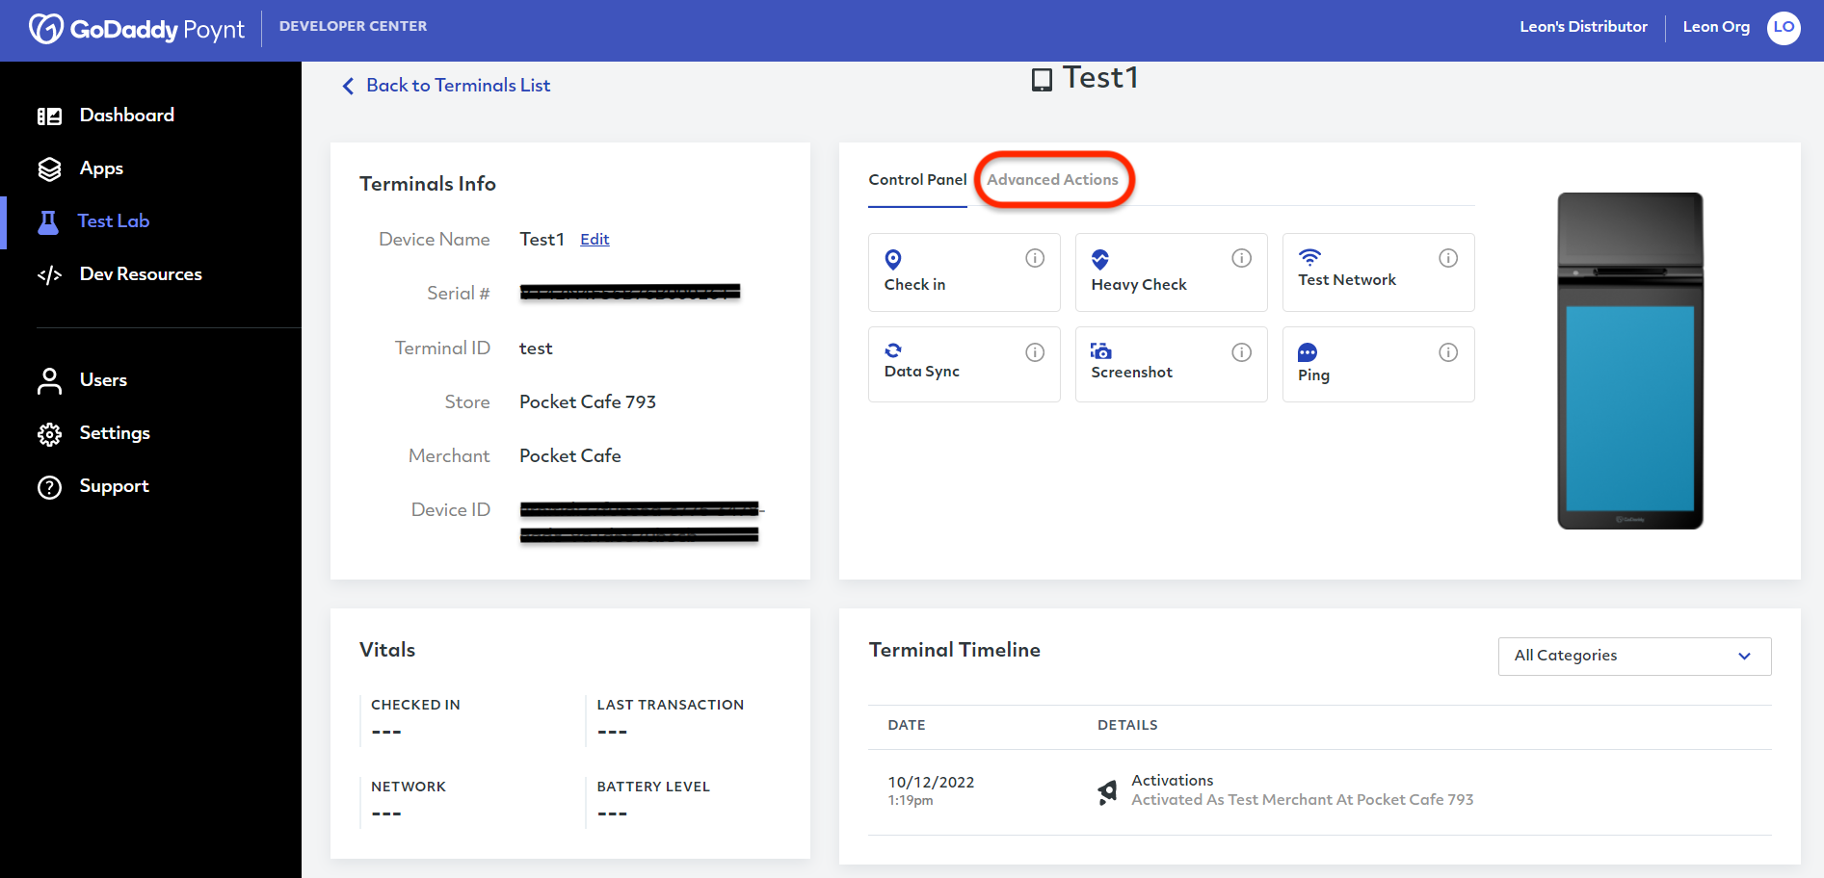Click the Users person icon

[x=49, y=381]
